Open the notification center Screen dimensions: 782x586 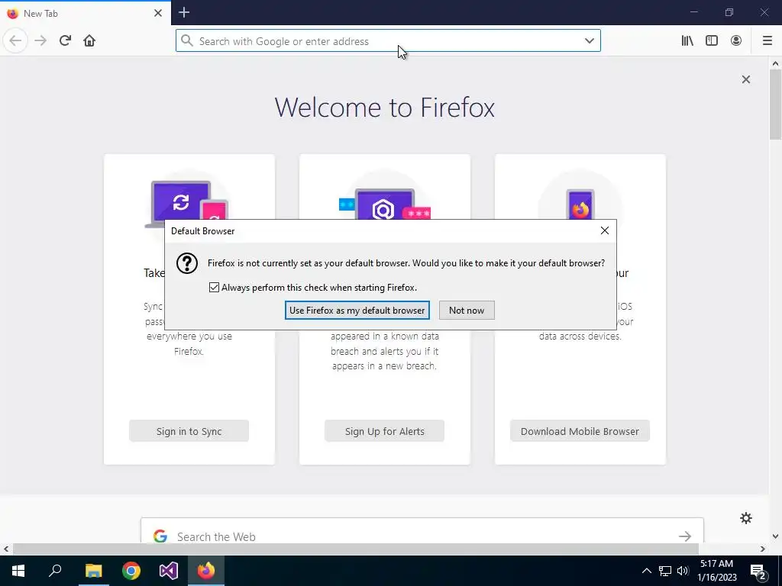(x=758, y=571)
